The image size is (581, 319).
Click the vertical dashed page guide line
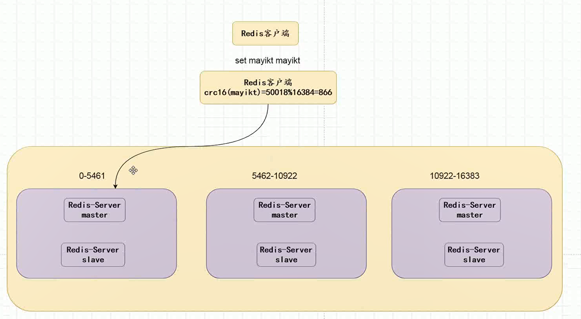tap(324, 47)
